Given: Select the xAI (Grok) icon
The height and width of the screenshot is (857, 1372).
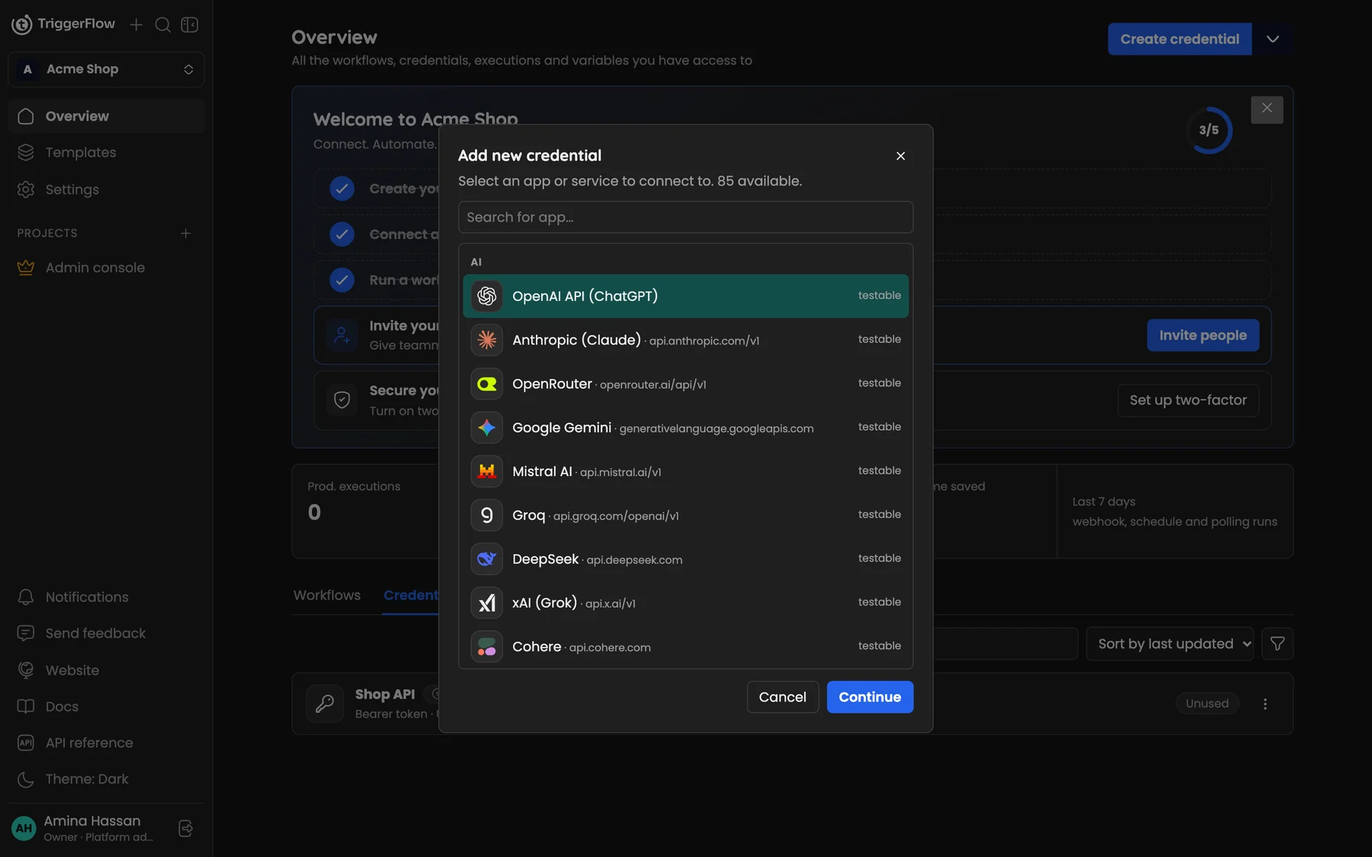Looking at the screenshot, I should point(486,603).
